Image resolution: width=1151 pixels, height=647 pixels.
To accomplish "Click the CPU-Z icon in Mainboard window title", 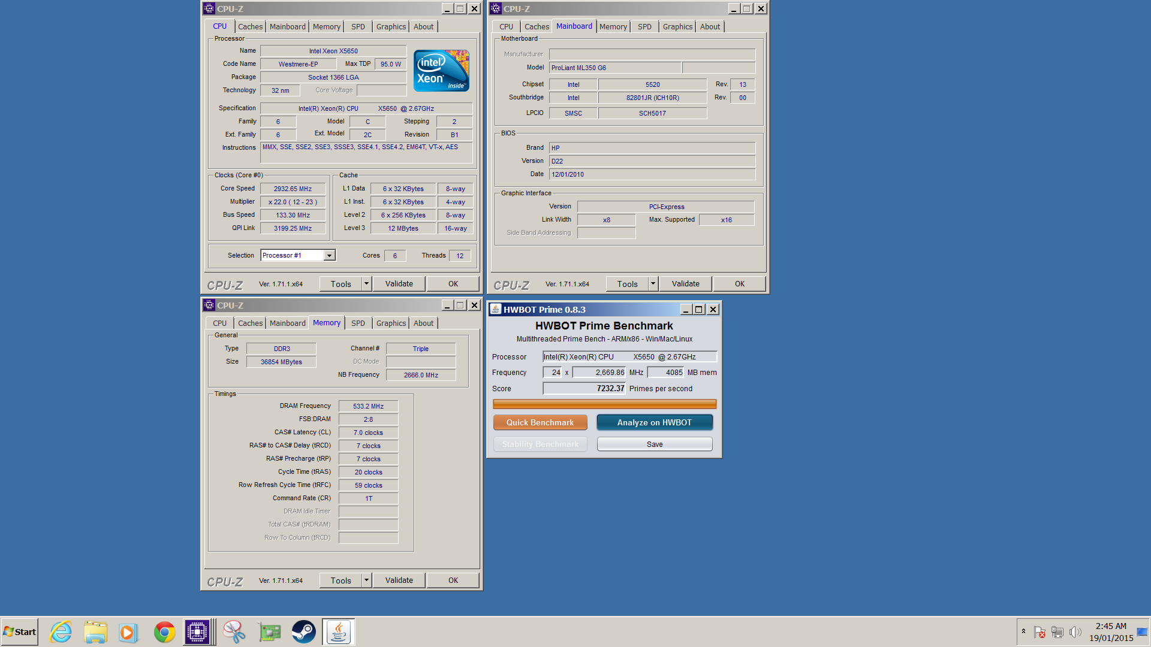I will (495, 8).
